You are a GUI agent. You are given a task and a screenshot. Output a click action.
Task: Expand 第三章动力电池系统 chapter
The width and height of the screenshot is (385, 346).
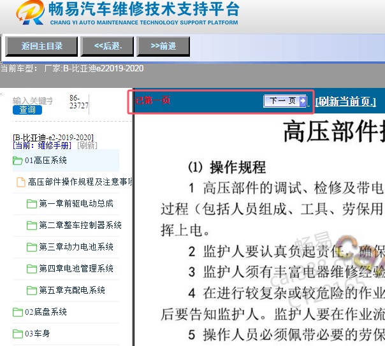tap(76, 247)
